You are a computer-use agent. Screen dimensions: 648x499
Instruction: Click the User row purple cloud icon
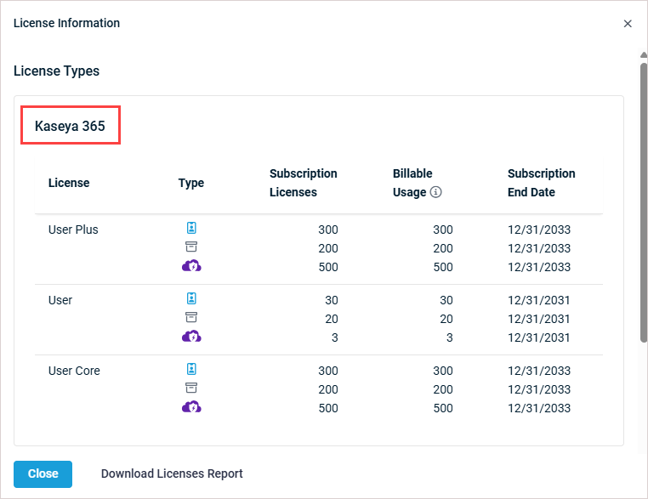click(191, 337)
